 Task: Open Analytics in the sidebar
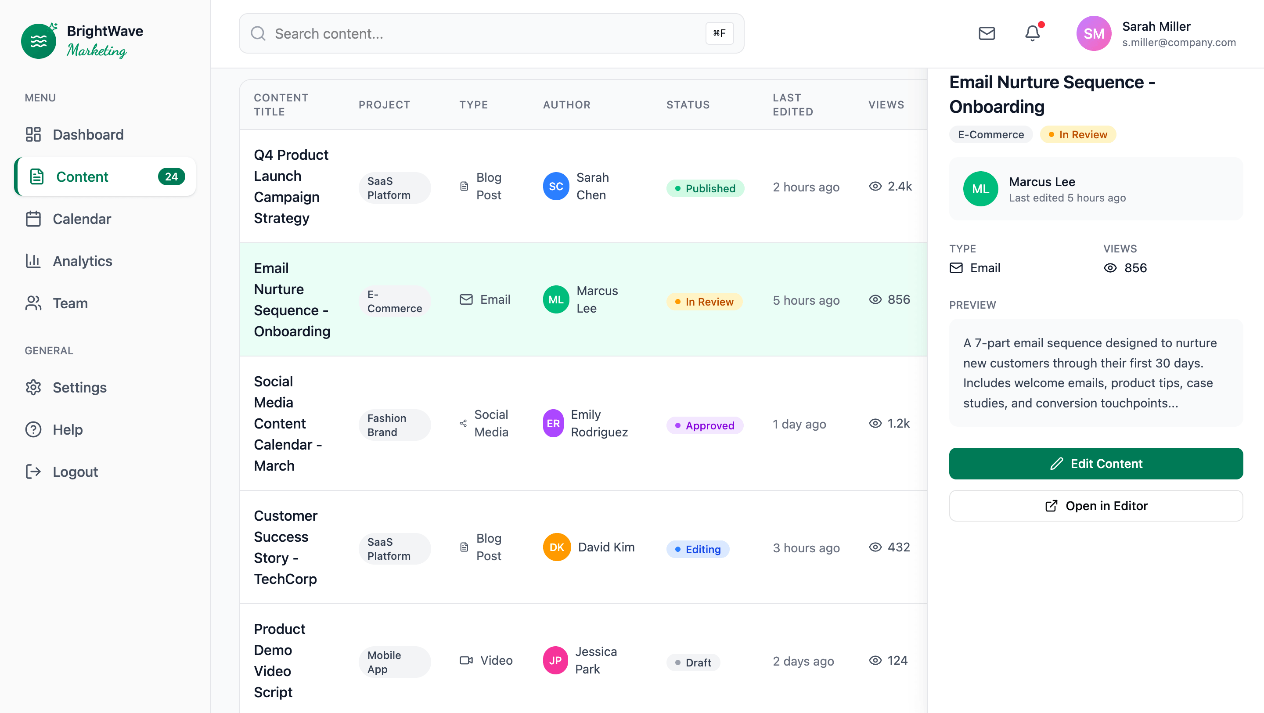coord(83,261)
